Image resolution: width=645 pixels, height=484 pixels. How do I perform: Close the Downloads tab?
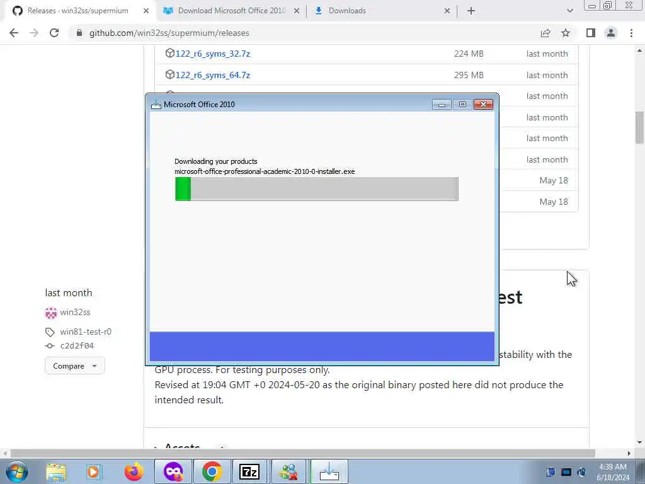click(447, 11)
